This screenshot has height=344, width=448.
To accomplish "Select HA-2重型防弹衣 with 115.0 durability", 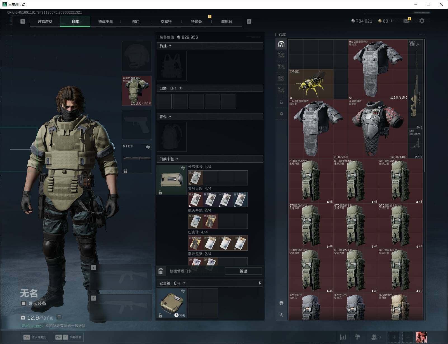I will pos(378,69).
